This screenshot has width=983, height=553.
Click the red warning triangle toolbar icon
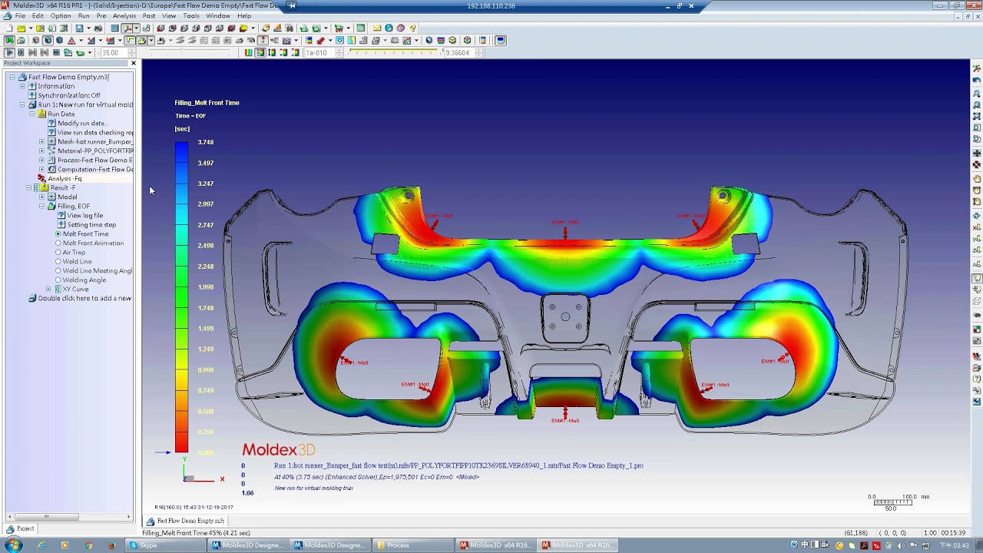71,40
